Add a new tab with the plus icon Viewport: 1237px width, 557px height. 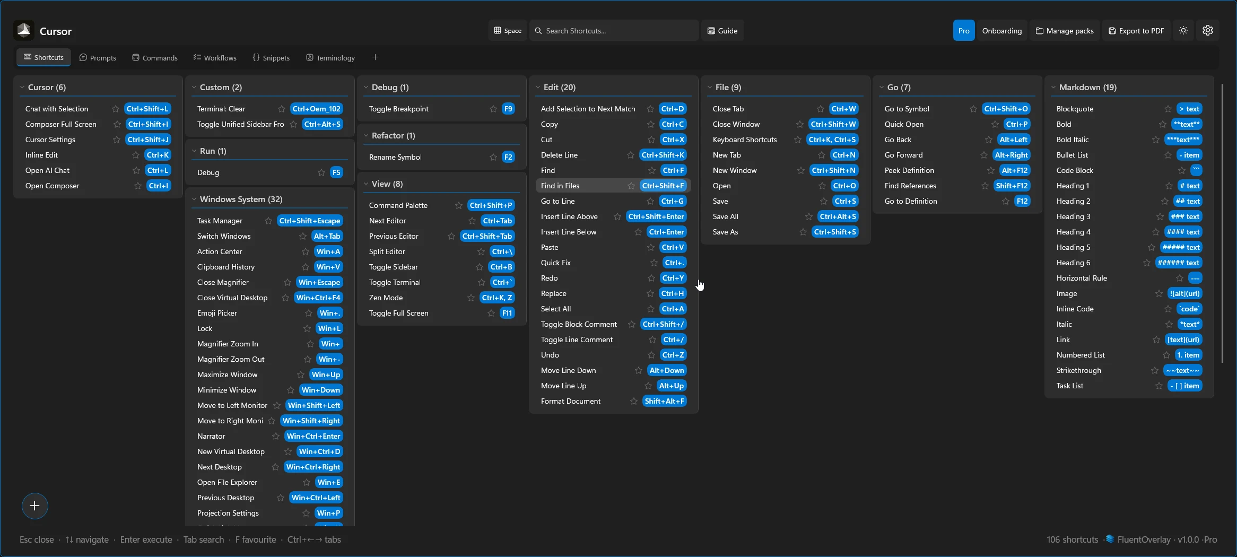click(375, 57)
